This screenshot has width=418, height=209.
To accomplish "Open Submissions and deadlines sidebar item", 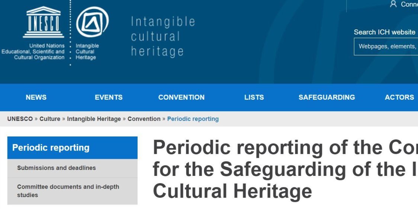I will point(57,168).
